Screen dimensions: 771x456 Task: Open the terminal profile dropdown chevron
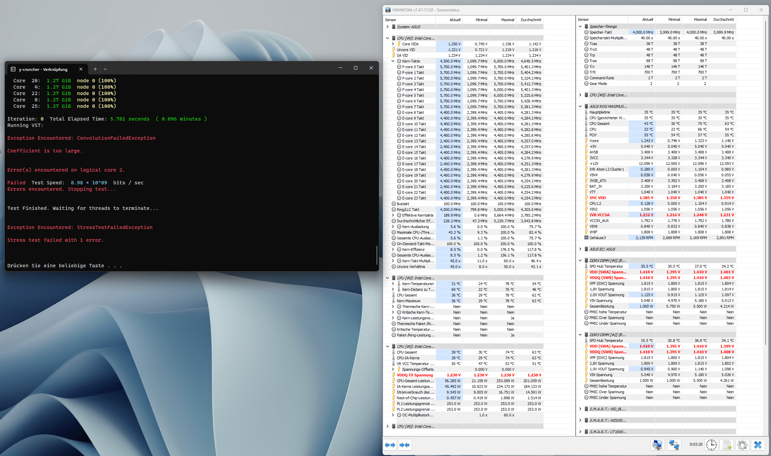tap(105, 69)
